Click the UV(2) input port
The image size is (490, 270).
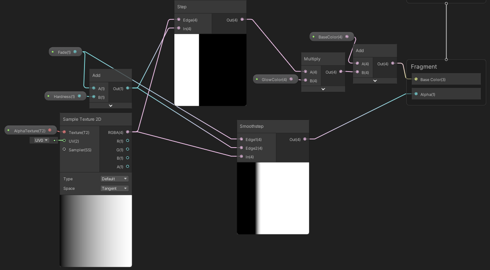click(64, 141)
